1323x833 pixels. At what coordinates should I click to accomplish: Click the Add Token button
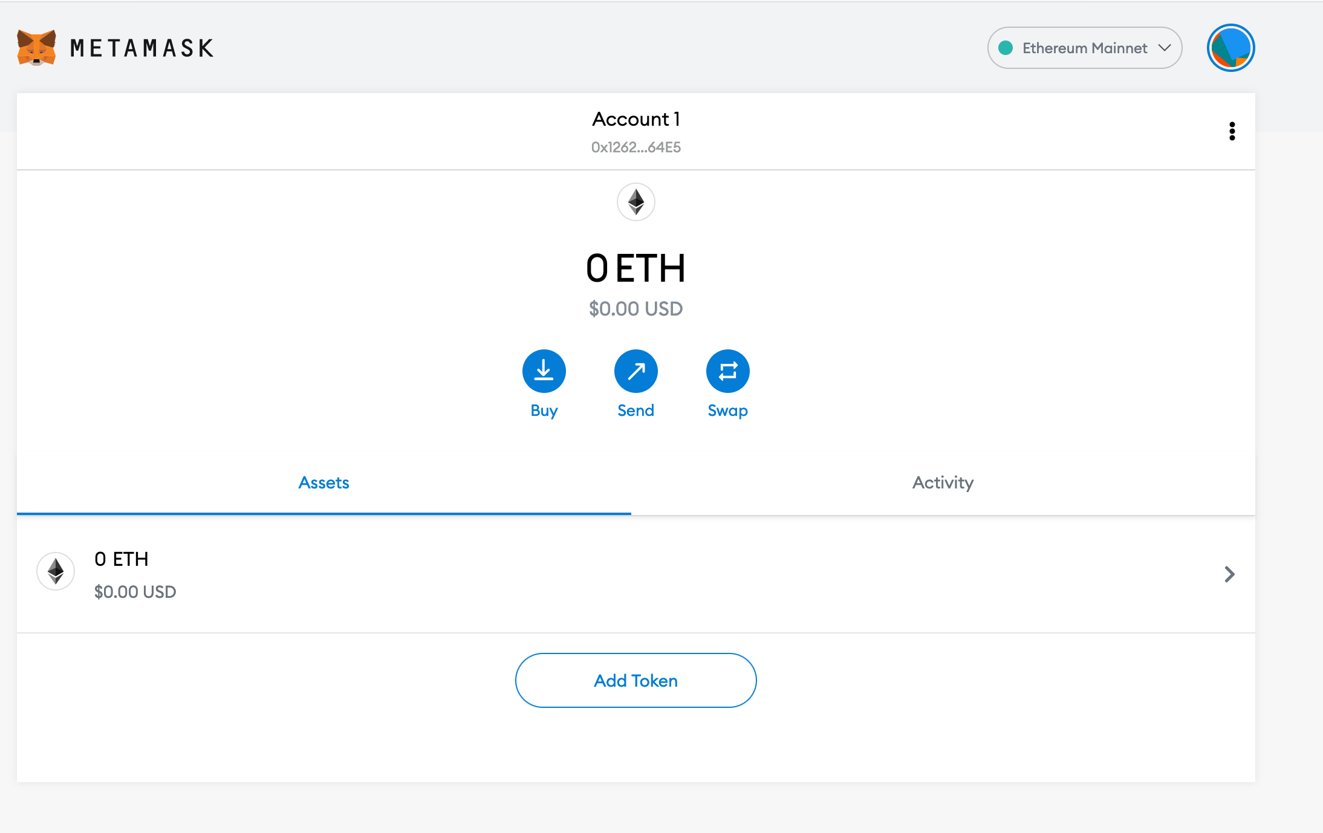pos(636,680)
